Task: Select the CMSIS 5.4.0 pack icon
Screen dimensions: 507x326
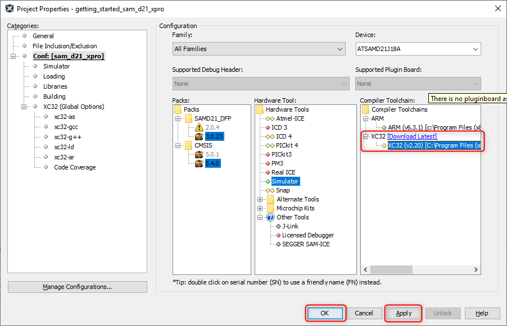Action: point(198,163)
